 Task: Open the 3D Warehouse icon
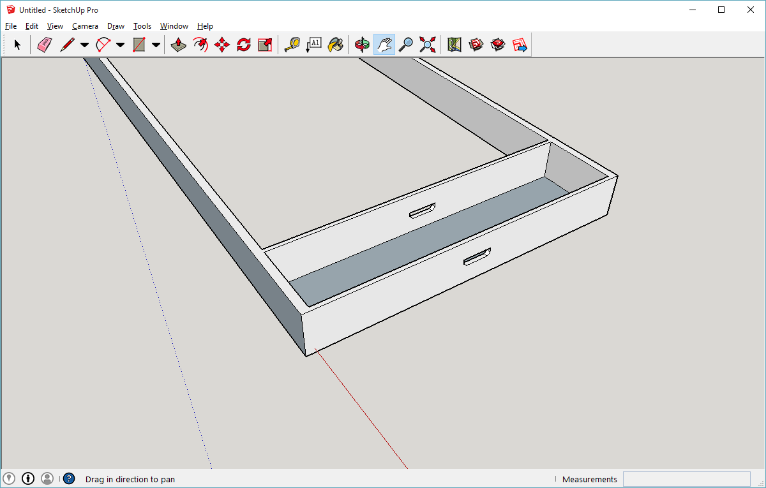(x=476, y=45)
